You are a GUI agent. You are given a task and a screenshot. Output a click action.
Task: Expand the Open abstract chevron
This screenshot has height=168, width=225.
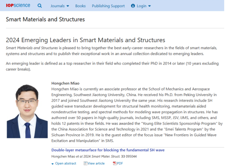pyautogui.click(x=52, y=164)
